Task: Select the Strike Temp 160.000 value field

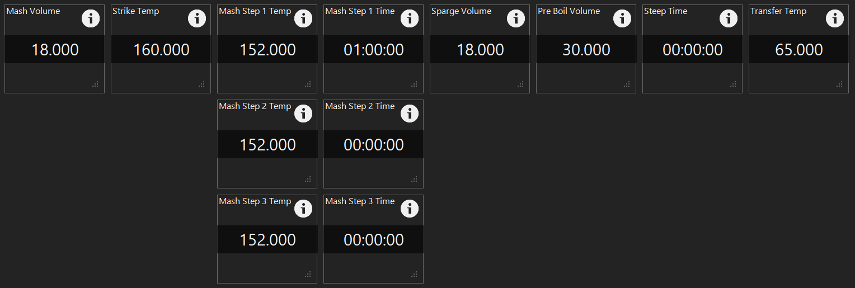Action: tap(161, 49)
